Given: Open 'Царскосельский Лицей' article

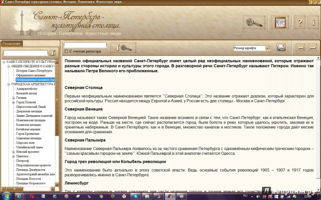Looking at the screenshot, I should point(31,107).
